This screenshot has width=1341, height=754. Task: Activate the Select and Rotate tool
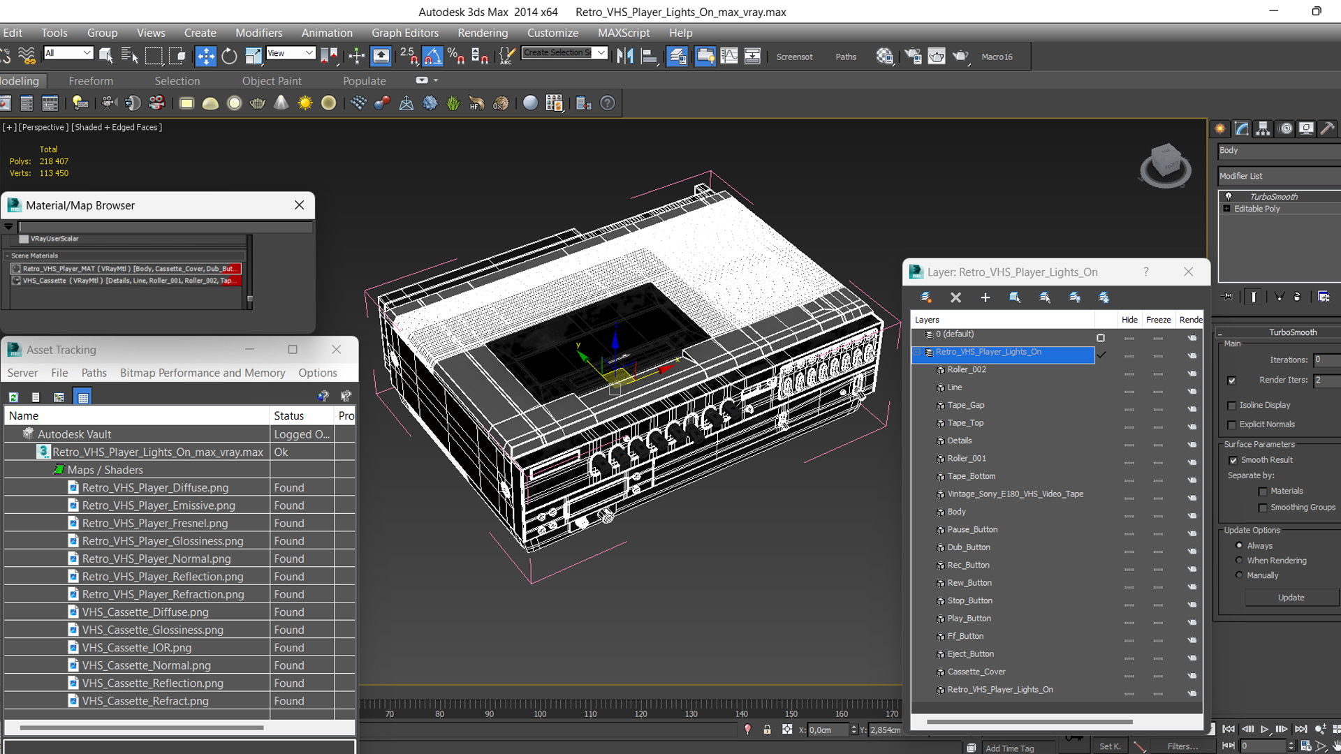click(x=229, y=57)
